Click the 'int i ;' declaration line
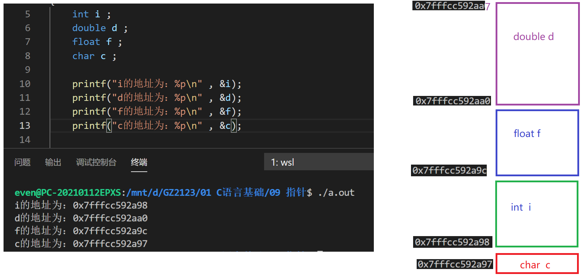Viewport: 588px width, 280px height. click(92, 14)
